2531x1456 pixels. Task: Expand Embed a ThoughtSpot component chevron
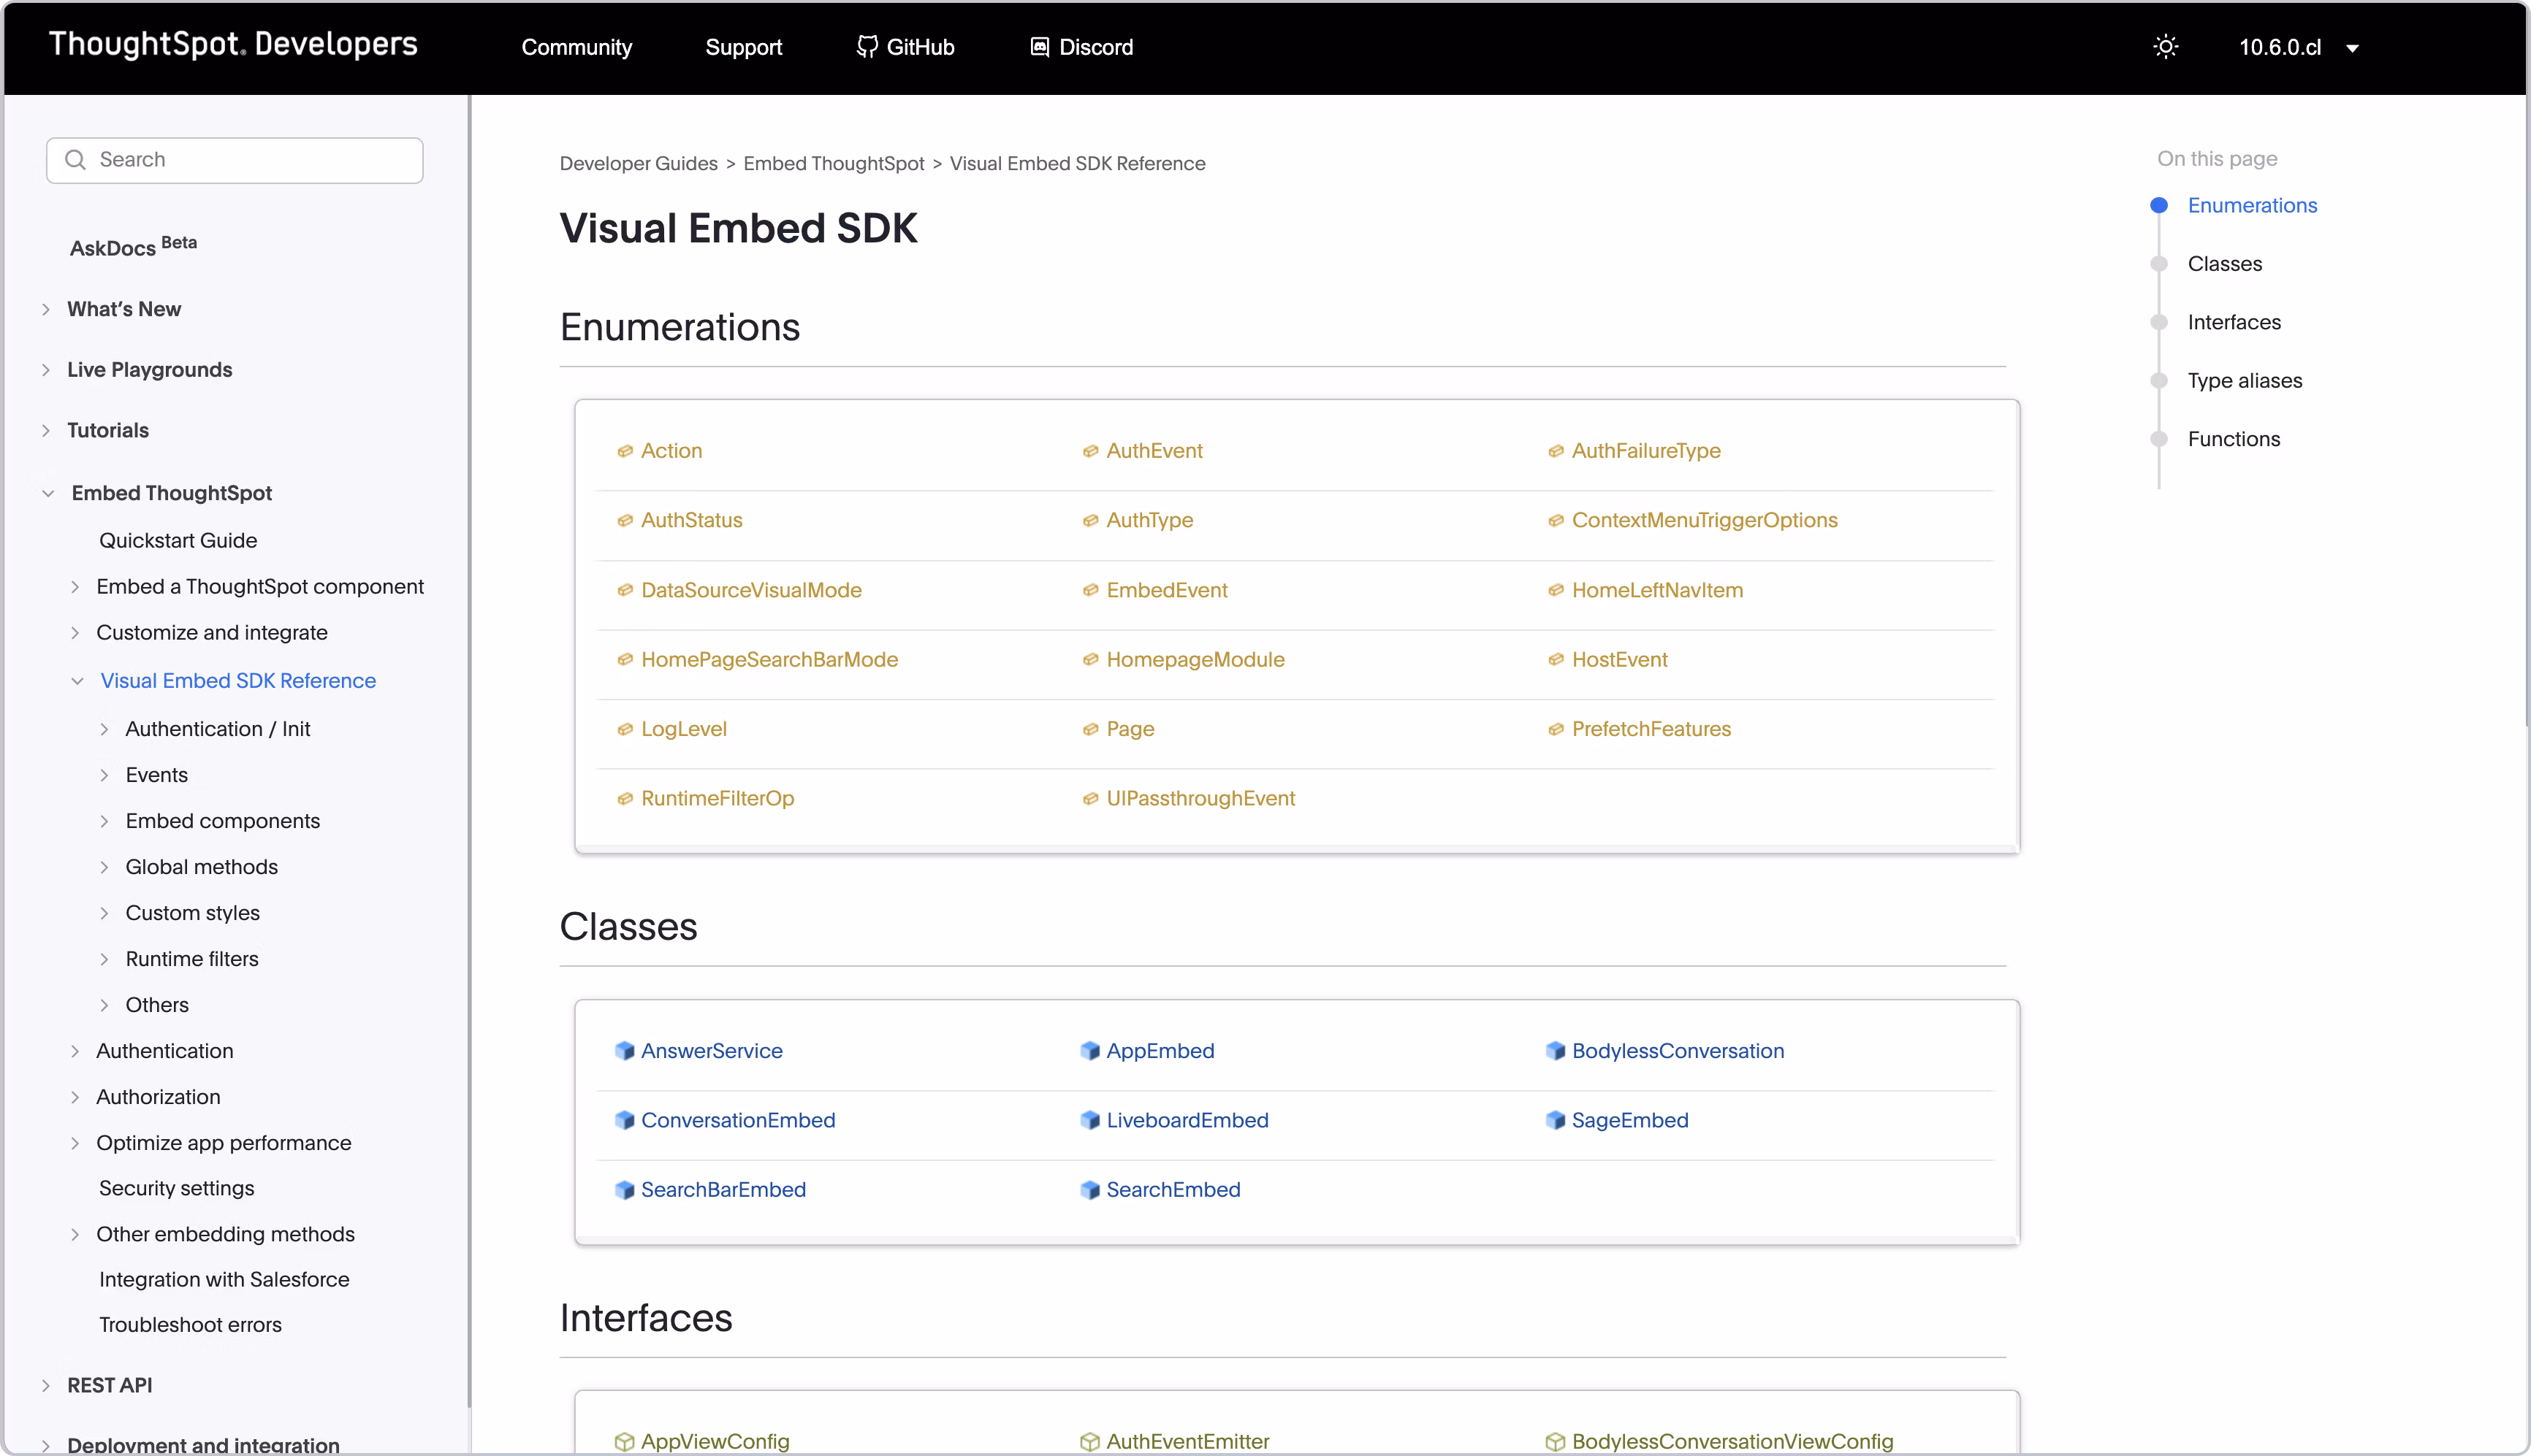click(75, 587)
